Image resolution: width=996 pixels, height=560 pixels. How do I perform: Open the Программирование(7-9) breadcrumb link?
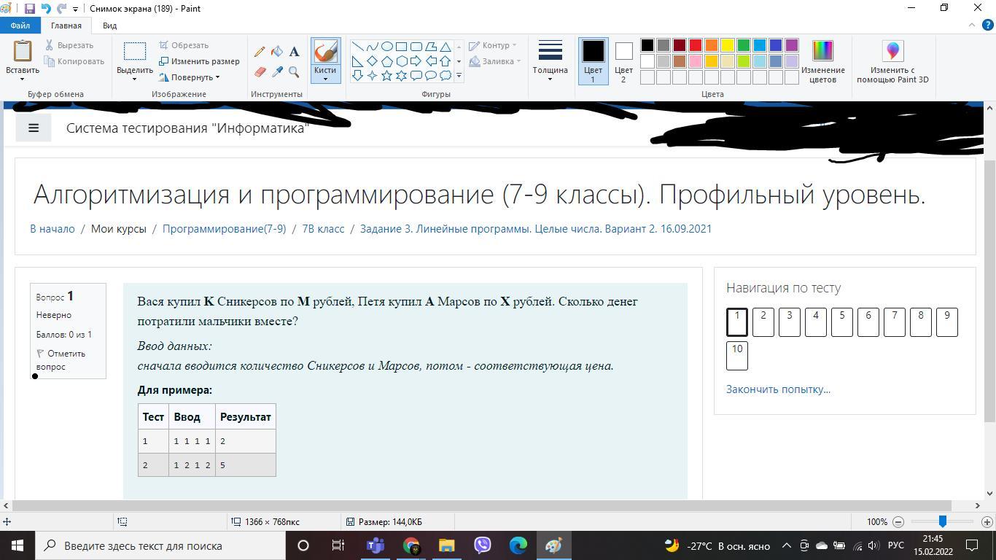225,229
